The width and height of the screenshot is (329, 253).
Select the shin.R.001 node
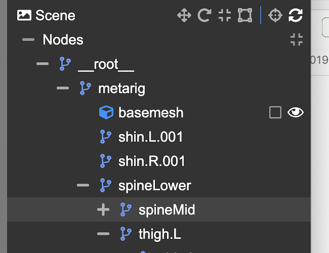pos(151,161)
